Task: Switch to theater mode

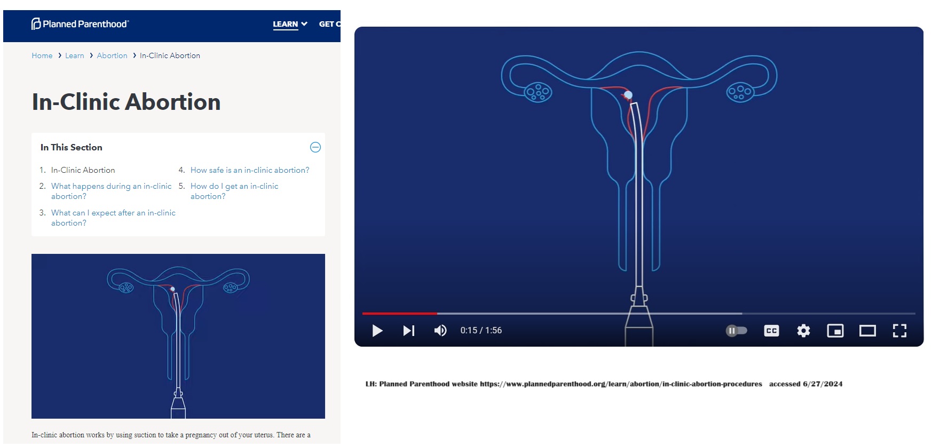Action: click(x=867, y=331)
